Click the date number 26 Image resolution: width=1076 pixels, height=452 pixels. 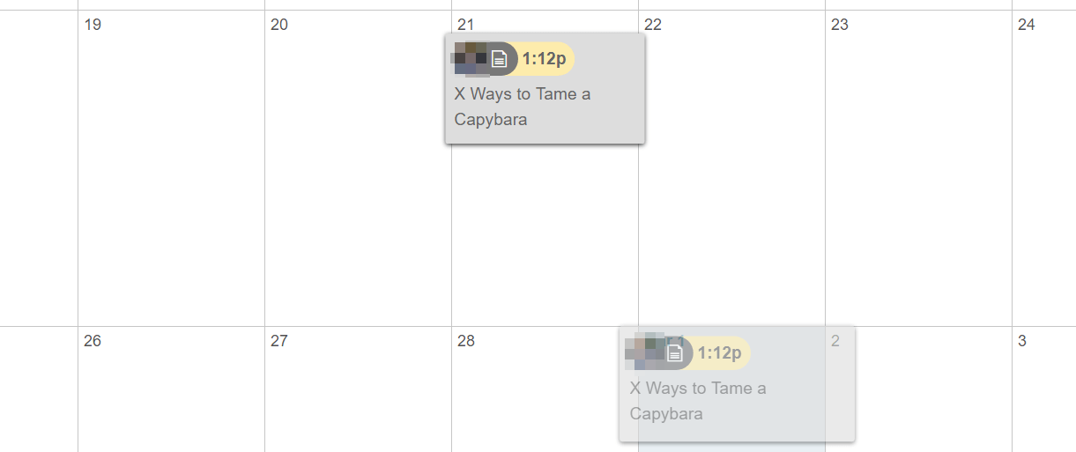coord(93,341)
